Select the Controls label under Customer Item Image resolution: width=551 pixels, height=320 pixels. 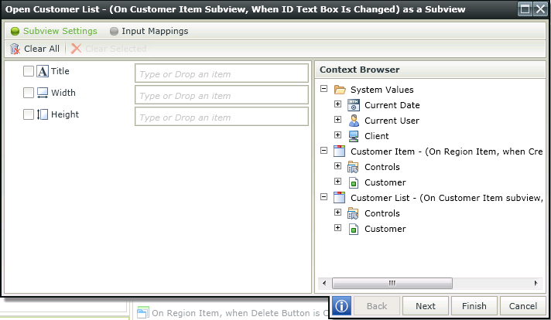point(382,167)
